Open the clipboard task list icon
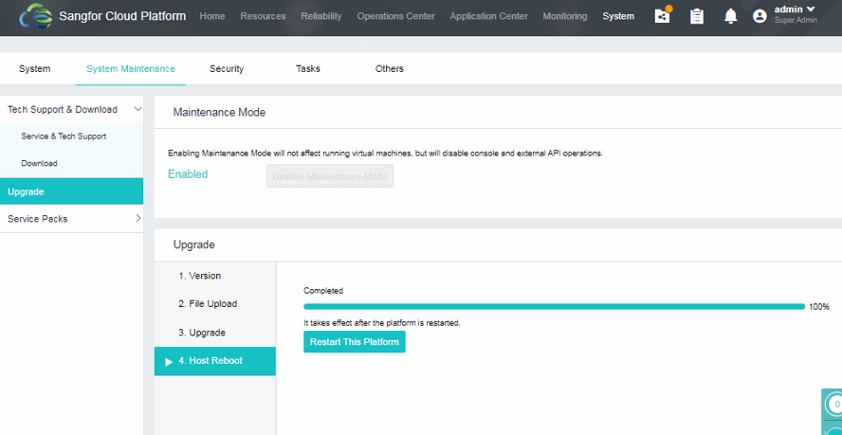 (697, 16)
